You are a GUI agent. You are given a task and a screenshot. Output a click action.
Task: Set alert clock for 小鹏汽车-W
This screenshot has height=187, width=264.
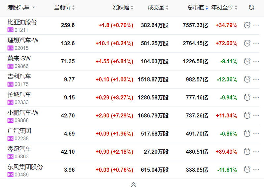pyautogui.click(x=247, y=115)
